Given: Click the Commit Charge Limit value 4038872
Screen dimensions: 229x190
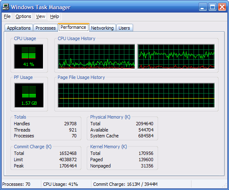Looking at the screenshot, I should (68, 160).
